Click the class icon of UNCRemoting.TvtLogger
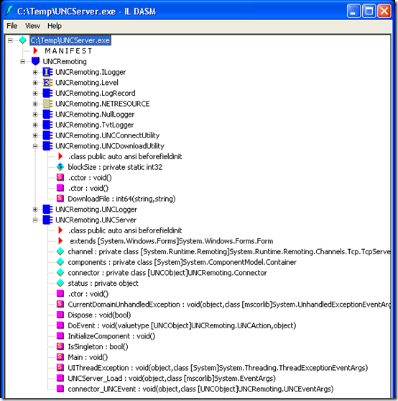Screen dimensions: 398x401 click(x=47, y=125)
